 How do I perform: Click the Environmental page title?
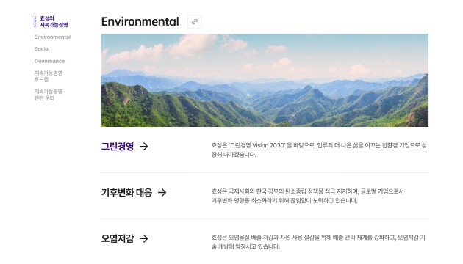(140, 21)
